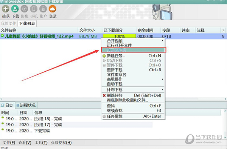The image size is (227, 149).
Task: Open the 文件(F) menu
Action: point(9,143)
